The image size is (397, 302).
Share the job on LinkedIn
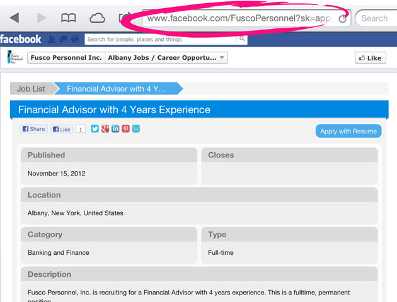coord(115,128)
